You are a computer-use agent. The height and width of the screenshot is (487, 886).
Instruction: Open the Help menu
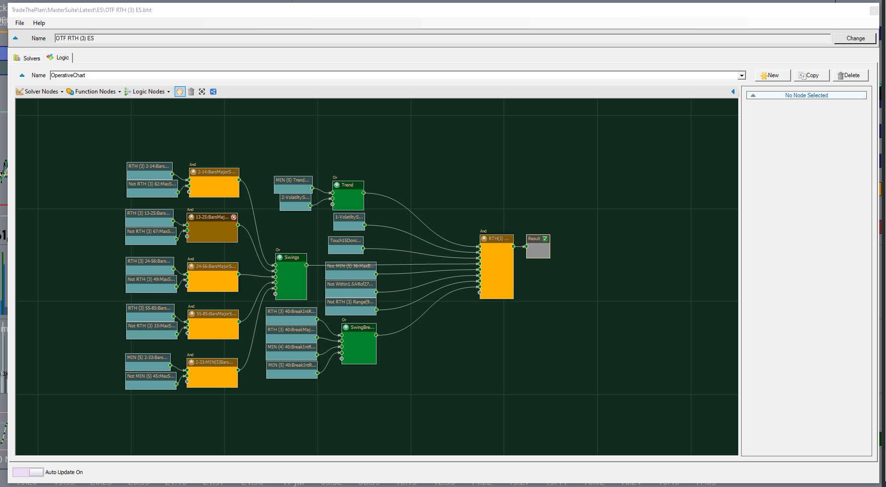click(x=39, y=23)
